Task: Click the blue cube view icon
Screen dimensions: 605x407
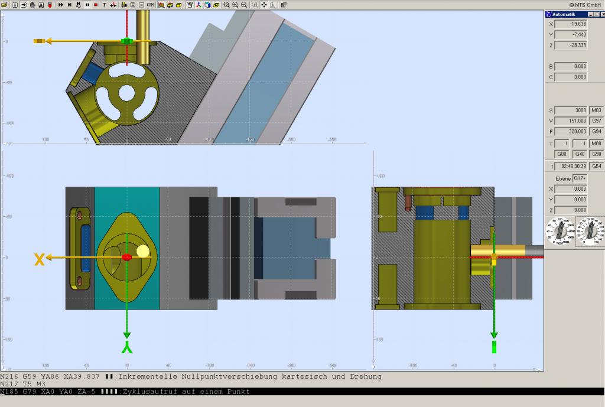Action: tap(207, 5)
